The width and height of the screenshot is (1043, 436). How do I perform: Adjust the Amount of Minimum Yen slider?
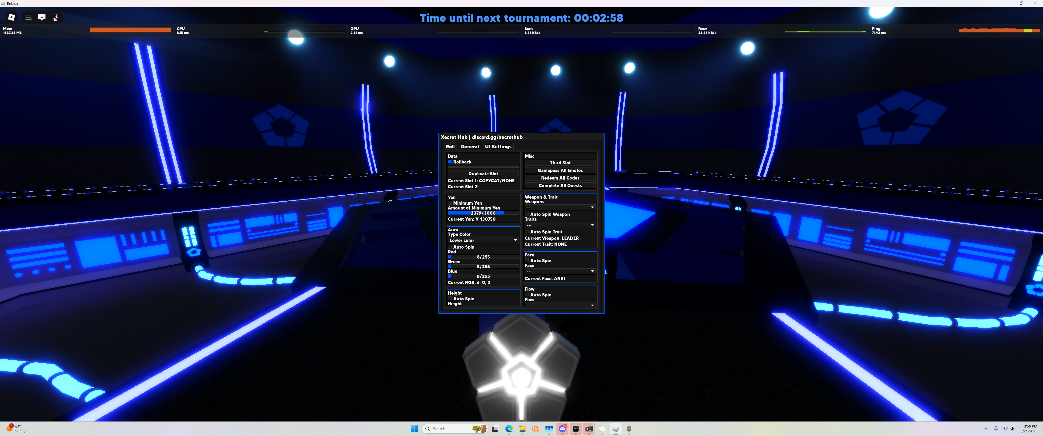coord(483,213)
